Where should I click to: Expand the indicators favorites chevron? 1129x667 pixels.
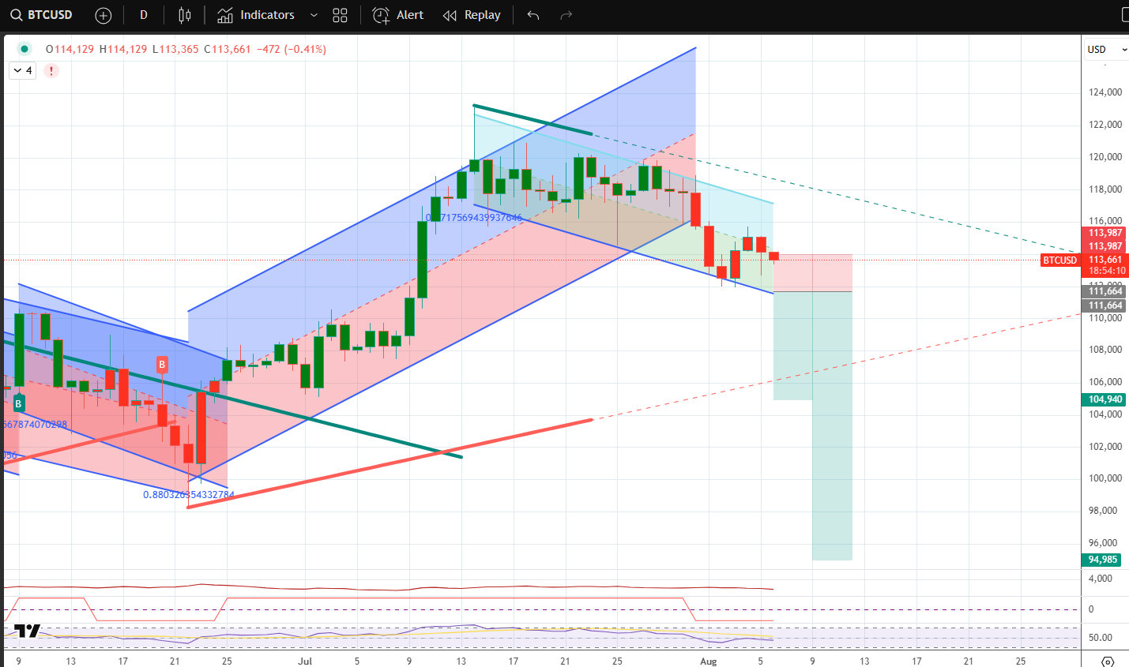[x=314, y=15]
